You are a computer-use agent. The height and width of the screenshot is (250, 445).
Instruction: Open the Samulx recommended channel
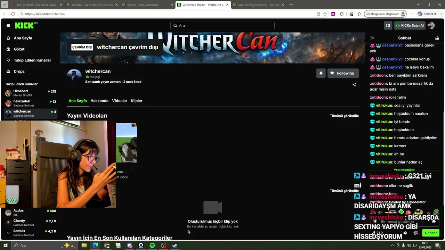point(31,233)
